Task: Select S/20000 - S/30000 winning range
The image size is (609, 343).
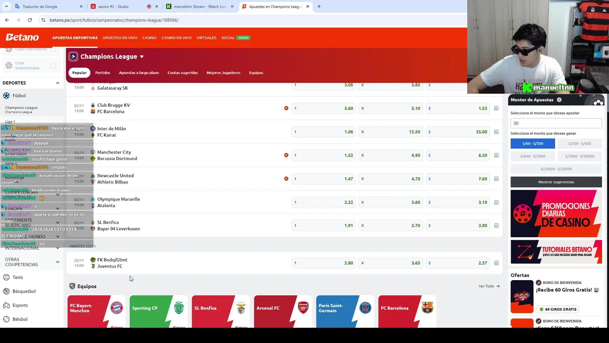Action: (556, 169)
